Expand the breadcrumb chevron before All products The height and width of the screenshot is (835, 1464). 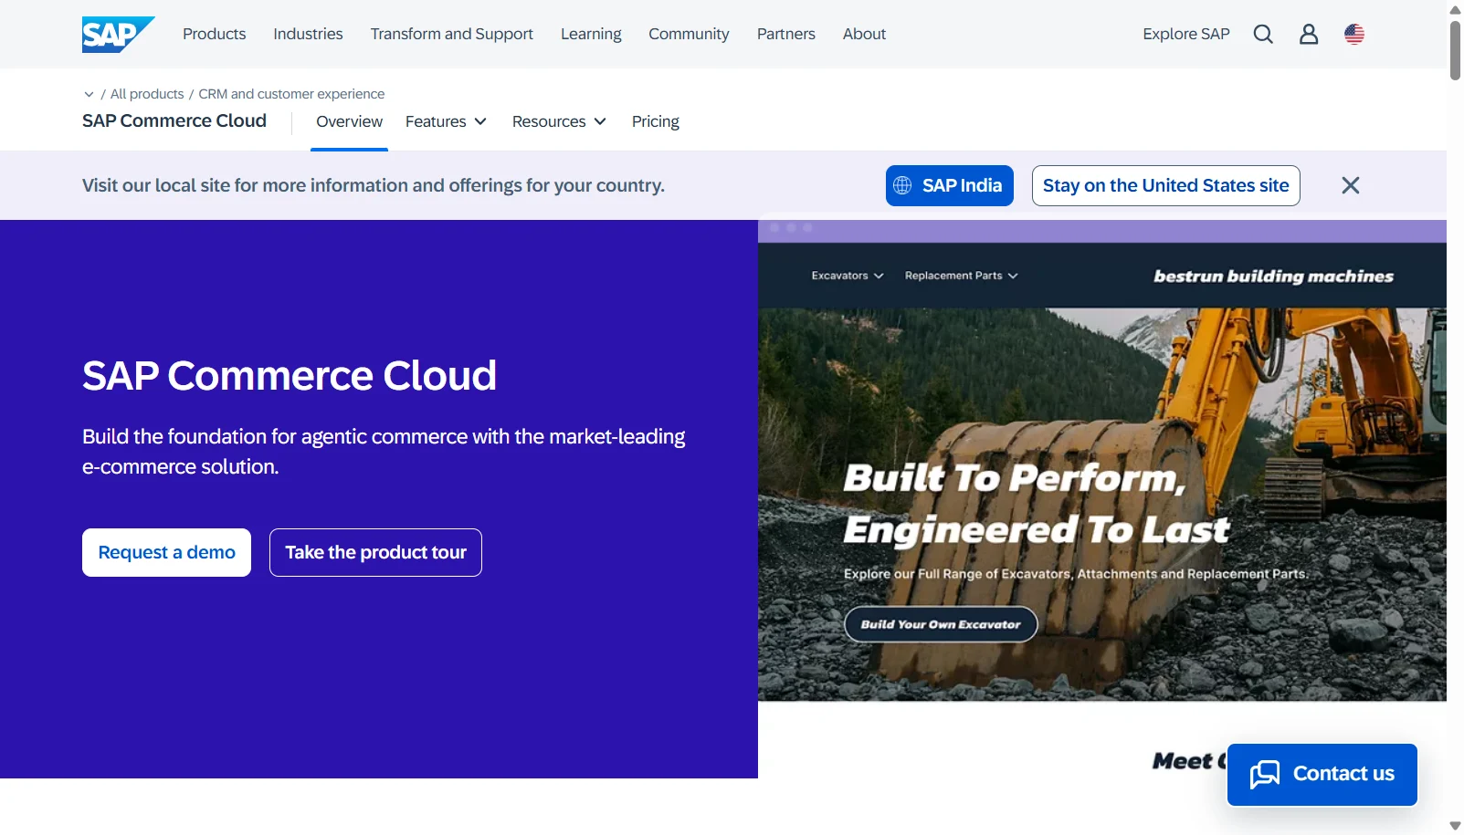[89, 94]
